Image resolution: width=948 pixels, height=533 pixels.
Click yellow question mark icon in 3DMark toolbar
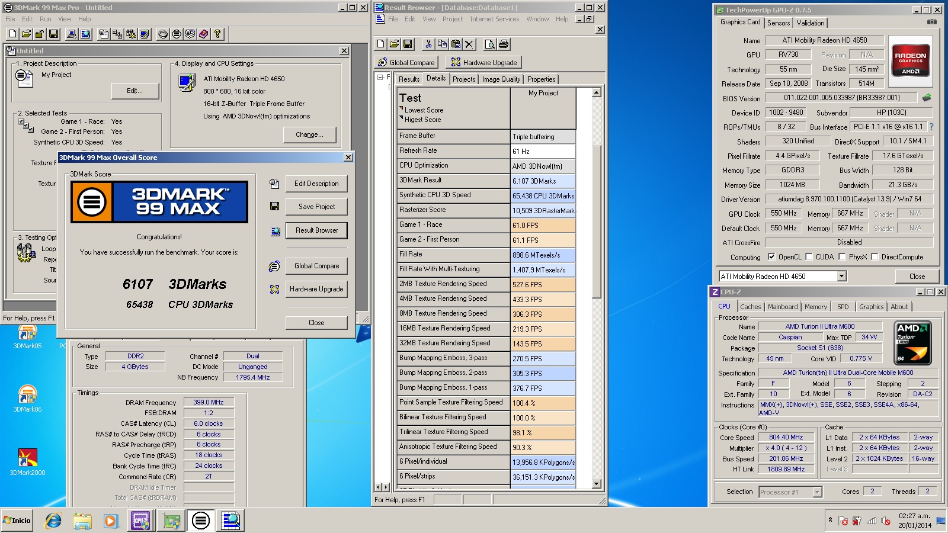coord(217,34)
